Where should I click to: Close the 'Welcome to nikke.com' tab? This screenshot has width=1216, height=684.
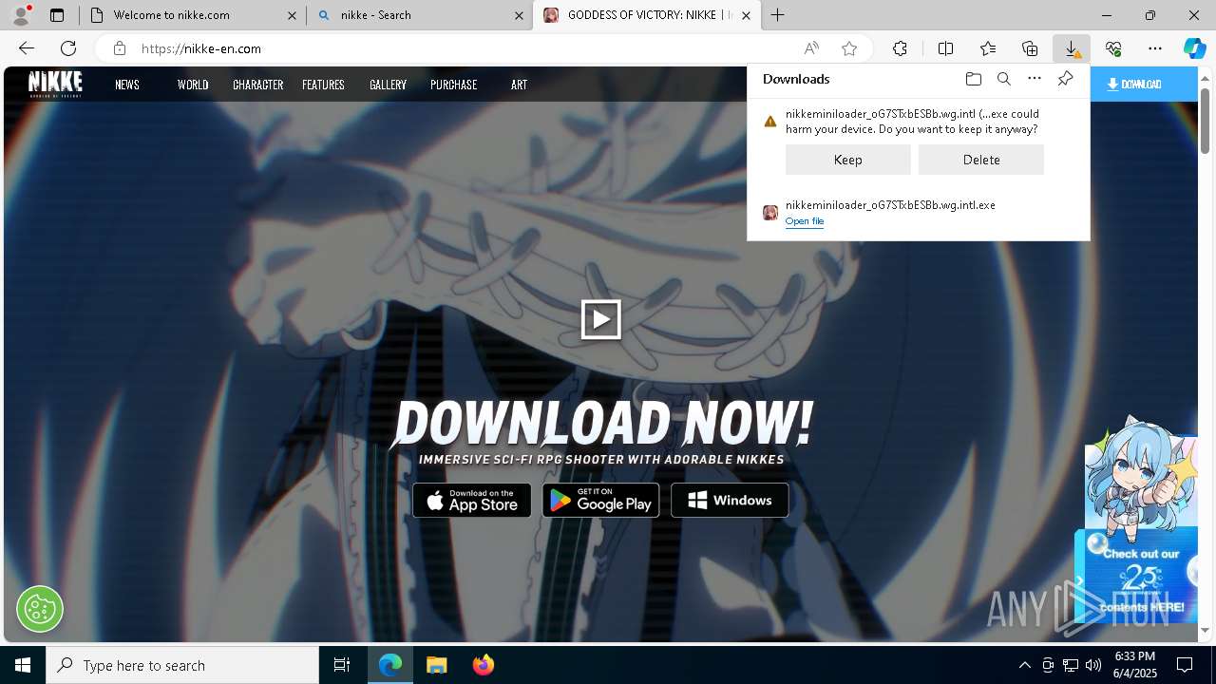tap(292, 15)
